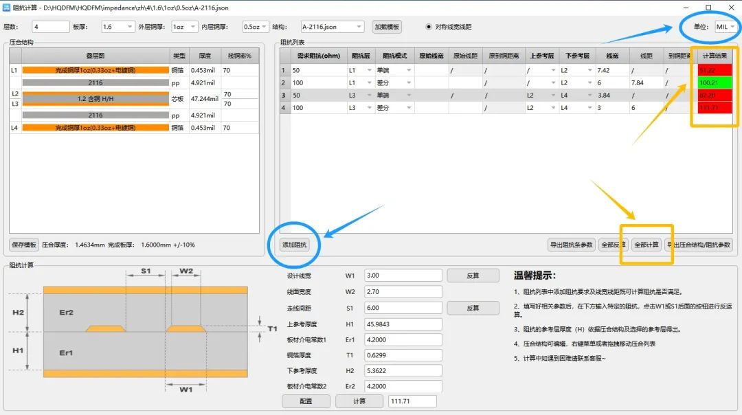Click the app icon in title bar
The width and height of the screenshot is (742, 415).
[x=7, y=8]
